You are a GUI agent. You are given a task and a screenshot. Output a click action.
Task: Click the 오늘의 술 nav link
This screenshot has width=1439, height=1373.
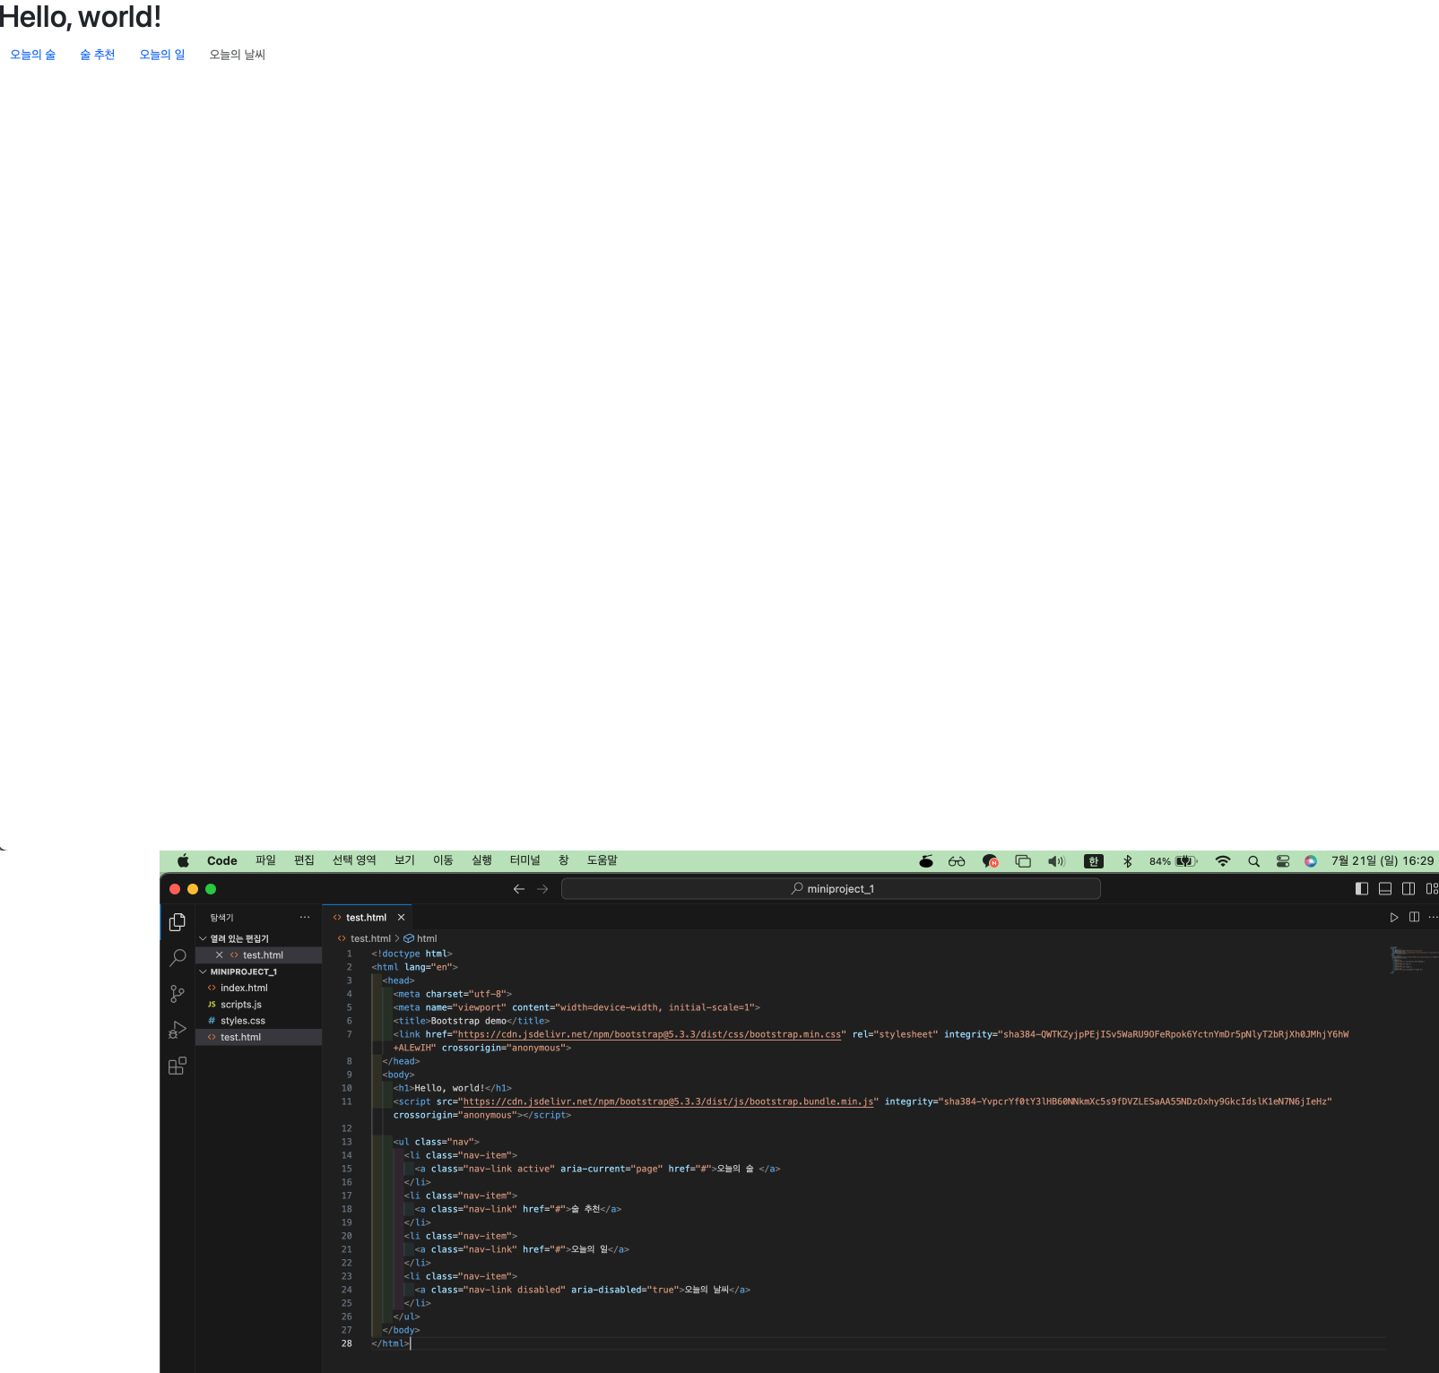click(x=32, y=55)
